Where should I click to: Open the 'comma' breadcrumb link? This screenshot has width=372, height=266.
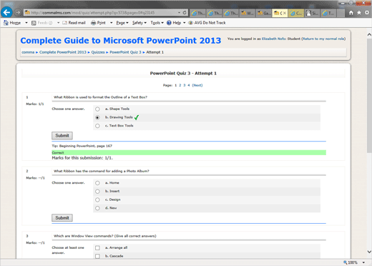point(28,52)
